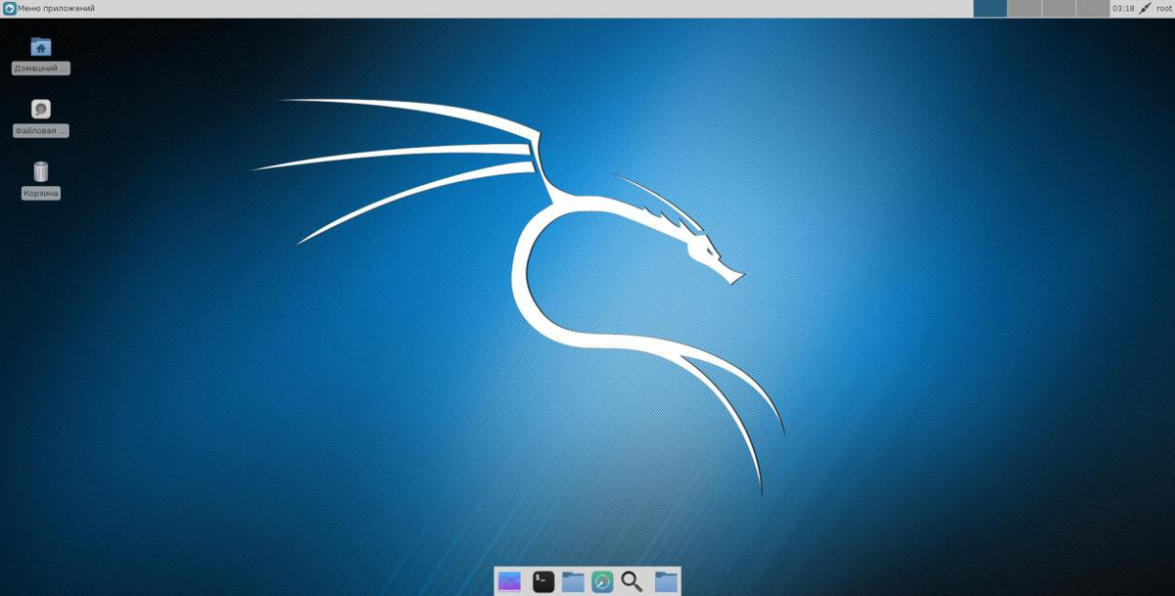Select the active blue first workspace
1175x596 pixels.
pyautogui.click(x=990, y=9)
